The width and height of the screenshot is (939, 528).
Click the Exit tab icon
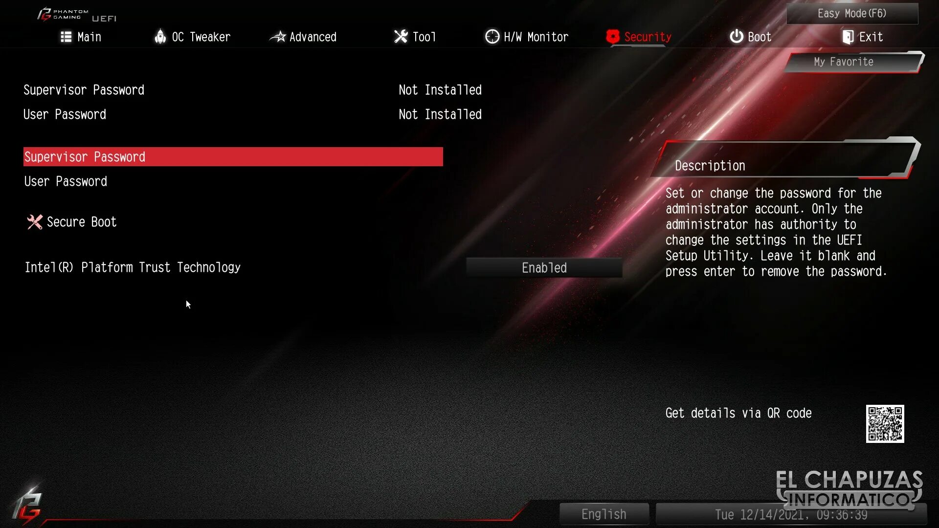point(847,37)
